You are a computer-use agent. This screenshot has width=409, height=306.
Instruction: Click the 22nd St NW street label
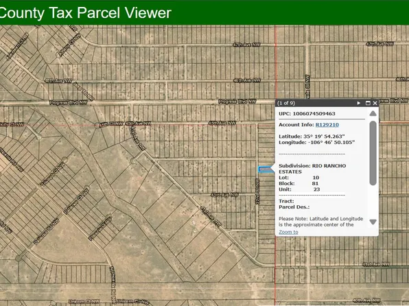coord(257,191)
